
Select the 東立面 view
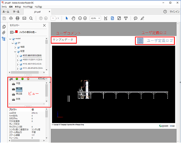19,94
